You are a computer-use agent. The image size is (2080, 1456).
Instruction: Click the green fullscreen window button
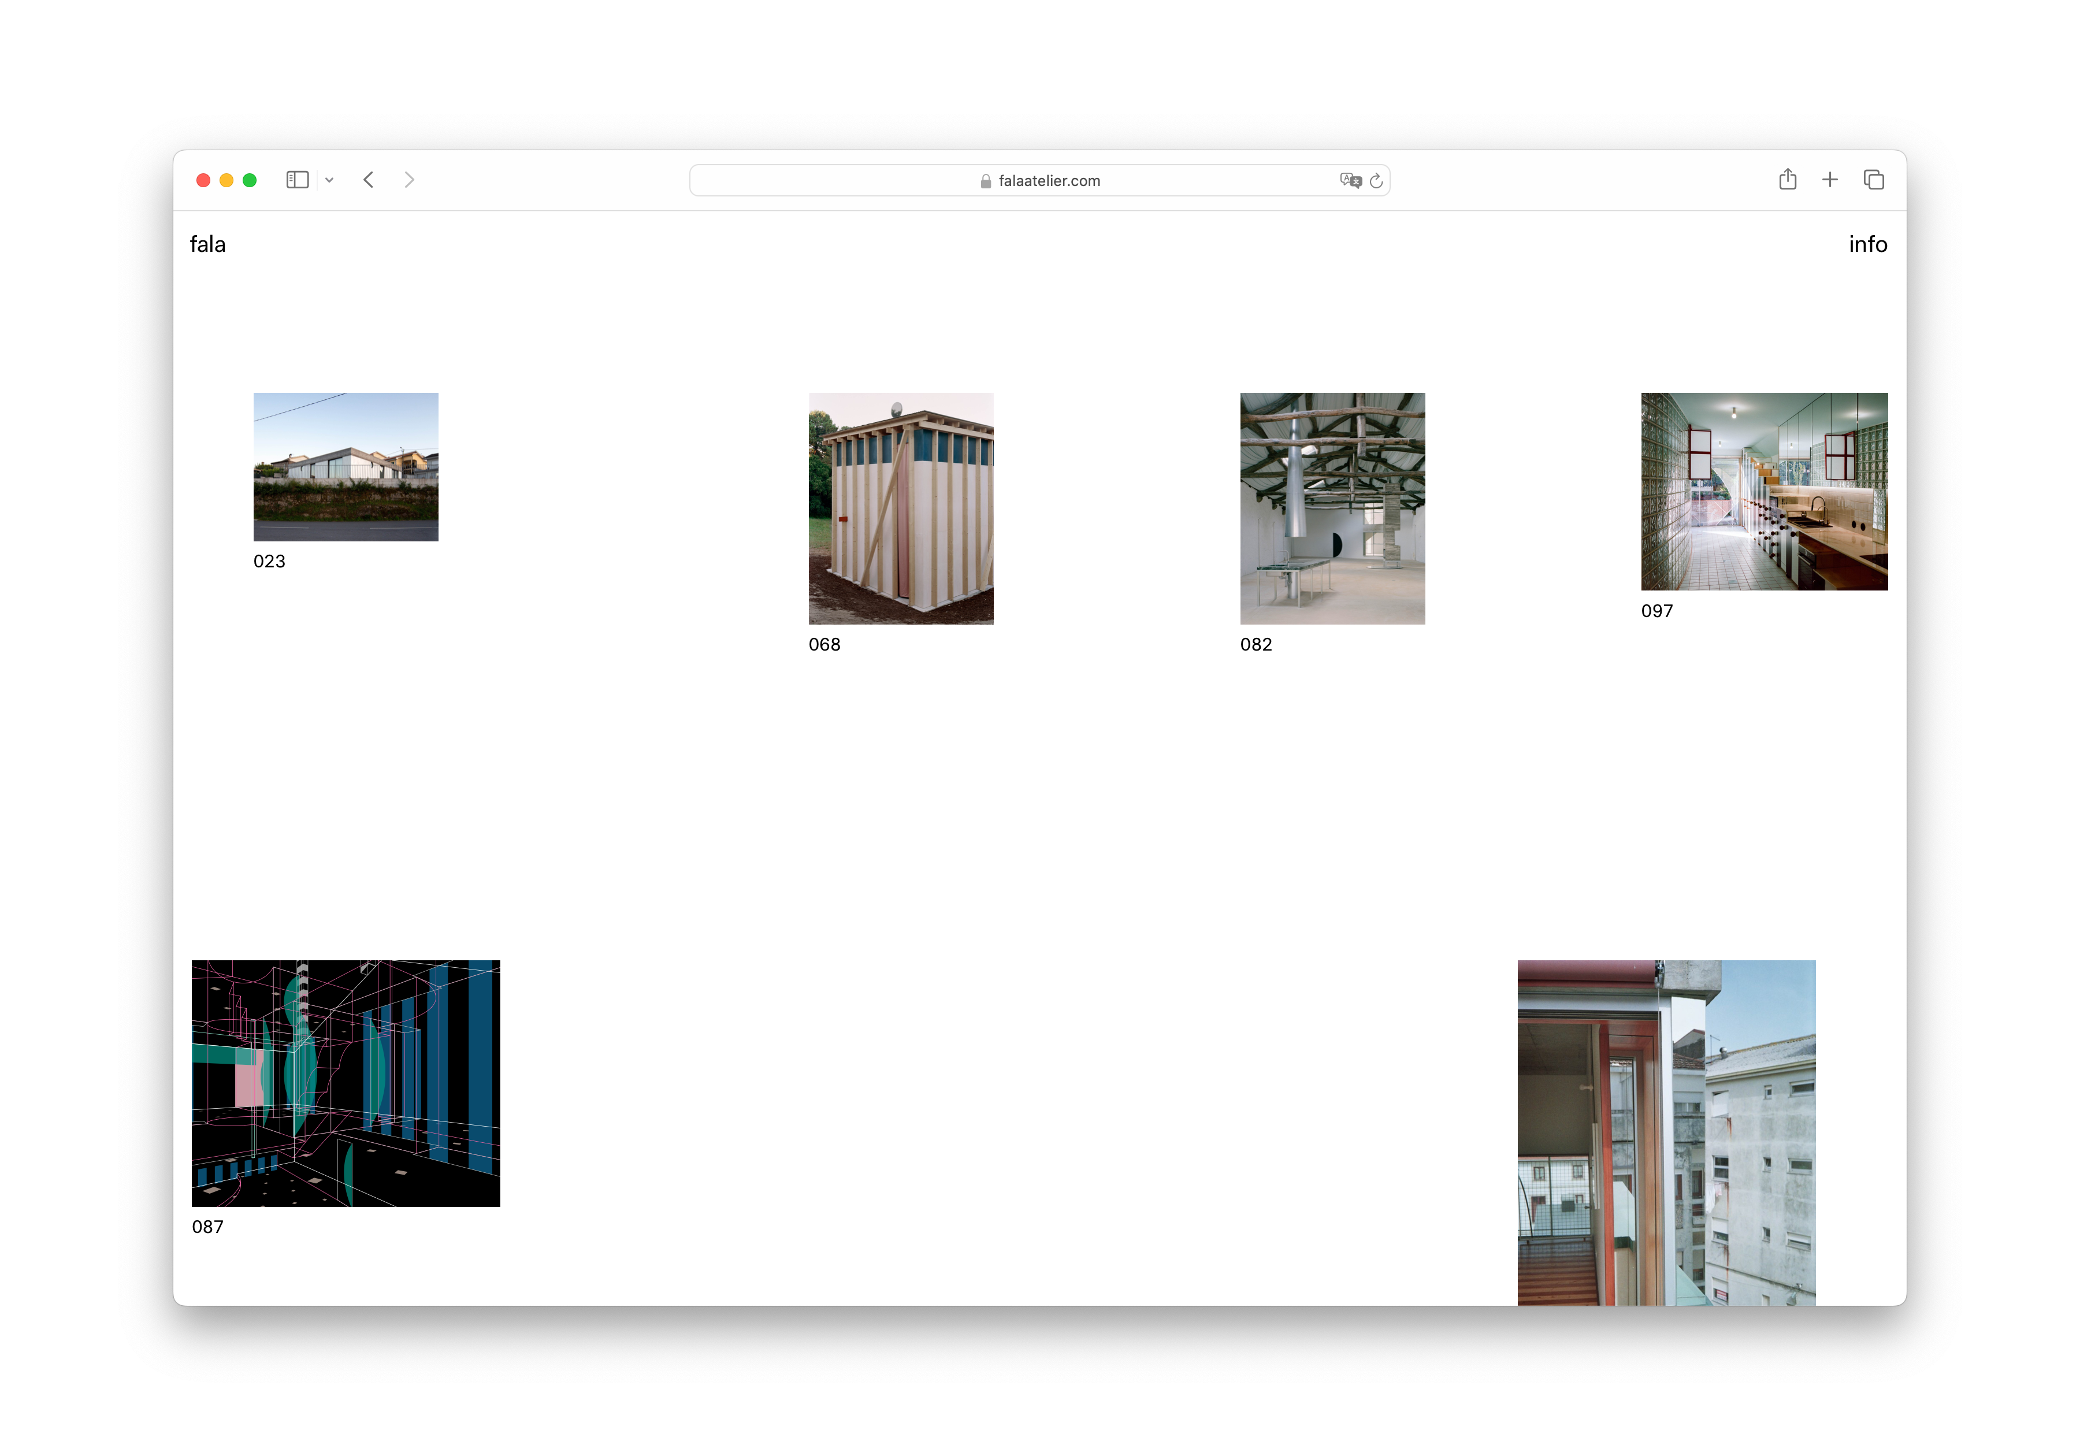250,180
